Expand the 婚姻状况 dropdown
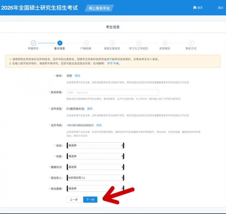Image resolution: width=226 pixels, height=214 pixels. [95, 167]
